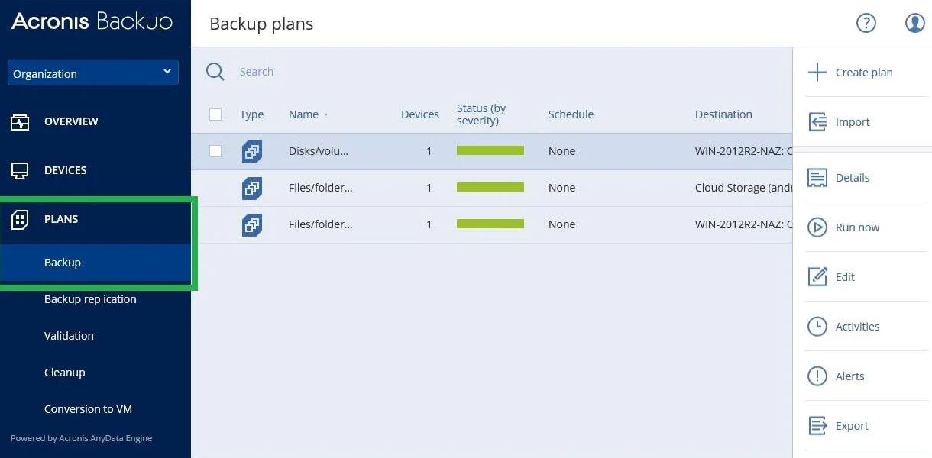Click the search magnifier icon
This screenshot has width=932, height=458.
click(x=215, y=72)
